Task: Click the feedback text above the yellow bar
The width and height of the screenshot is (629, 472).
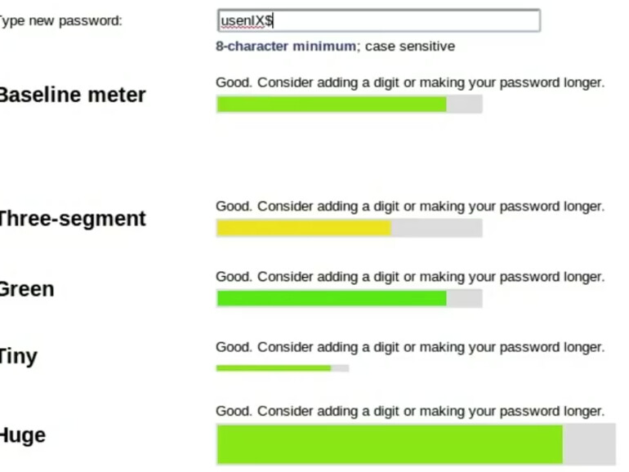Action: point(410,207)
